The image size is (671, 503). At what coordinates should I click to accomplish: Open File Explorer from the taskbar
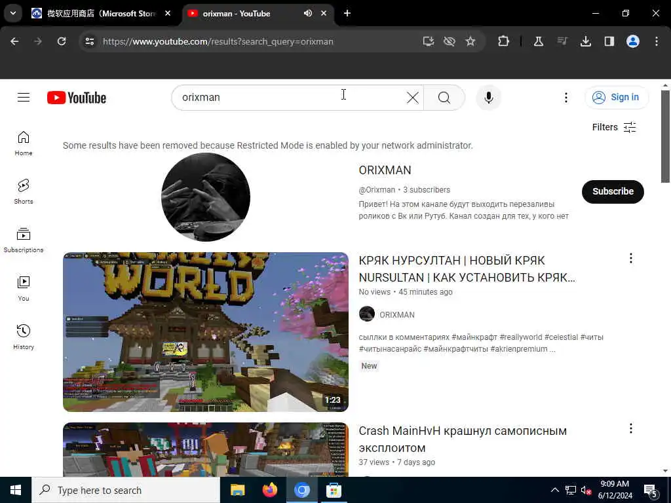coord(237,490)
